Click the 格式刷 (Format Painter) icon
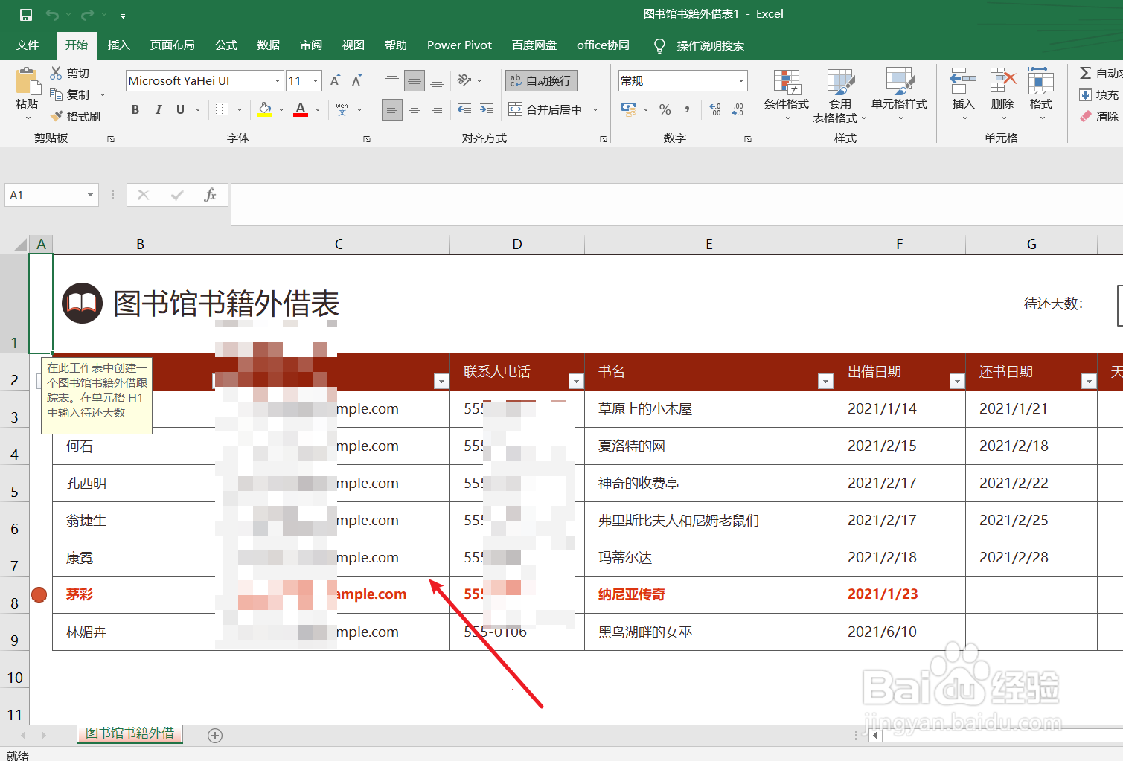Image resolution: width=1123 pixels, height=761 pixels. point(74,115)
